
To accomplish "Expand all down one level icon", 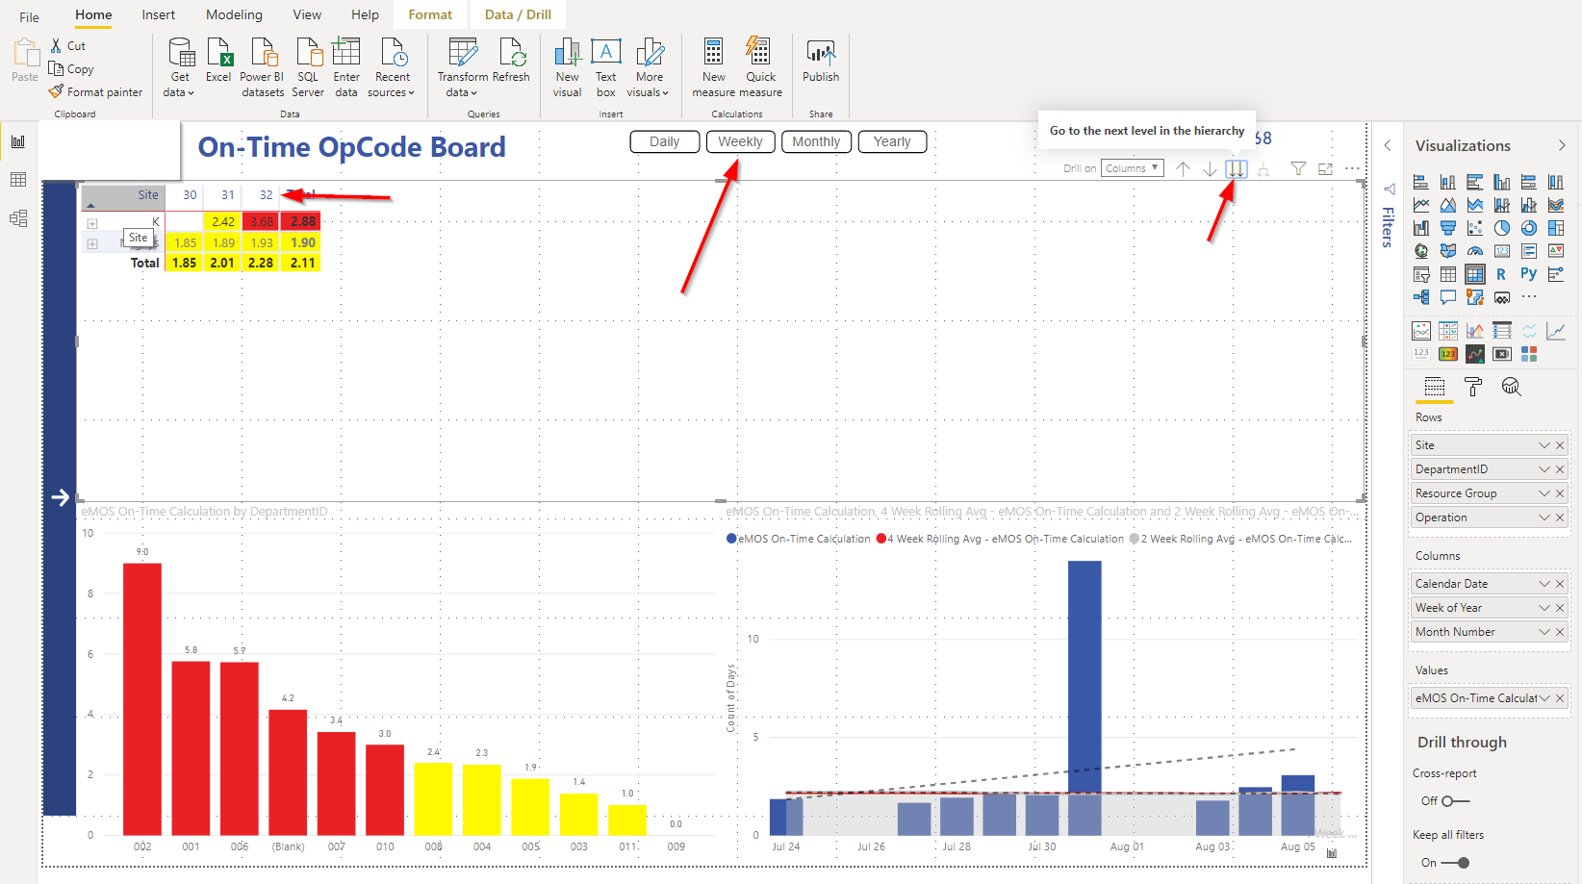I will pos(1263,169).
